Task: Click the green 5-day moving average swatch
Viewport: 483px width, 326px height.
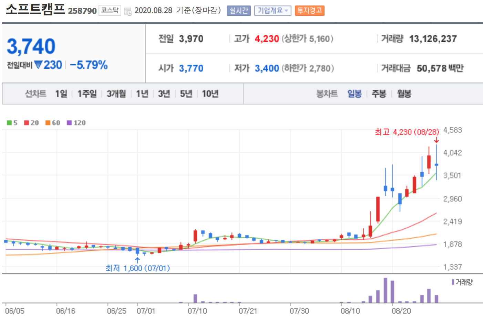Action: coord(9,123)
